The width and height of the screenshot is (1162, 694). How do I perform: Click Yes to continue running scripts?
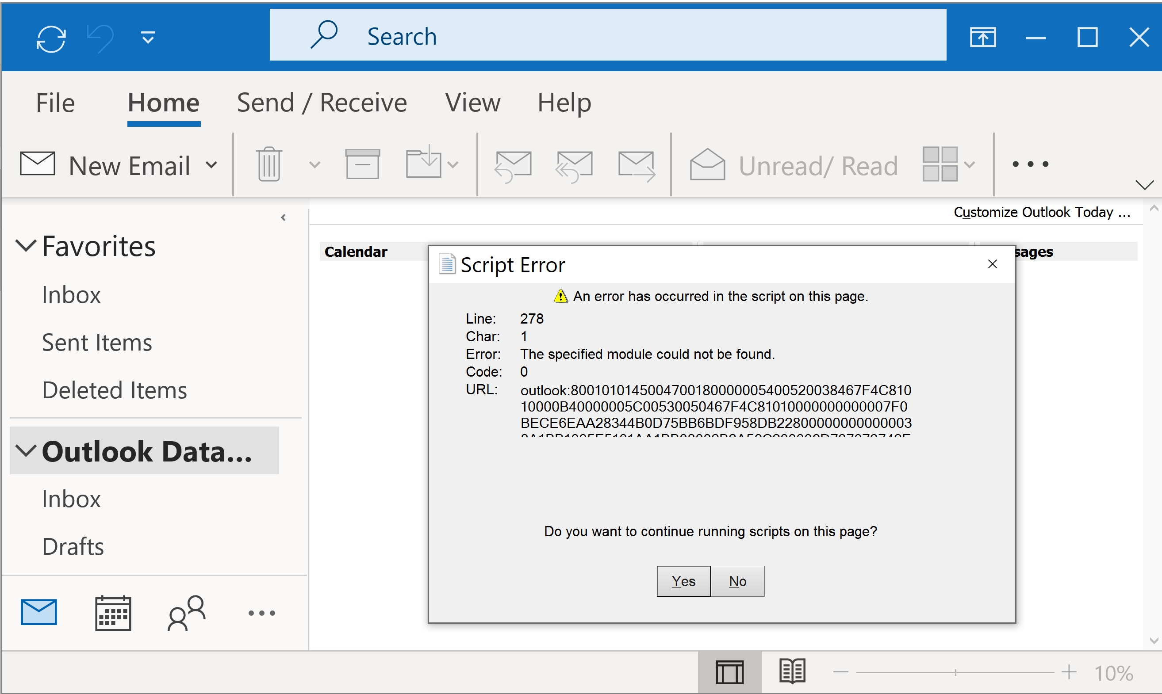[683, 581]
